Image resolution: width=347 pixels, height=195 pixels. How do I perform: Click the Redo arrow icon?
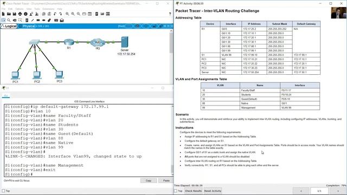(x=60, y=14)
